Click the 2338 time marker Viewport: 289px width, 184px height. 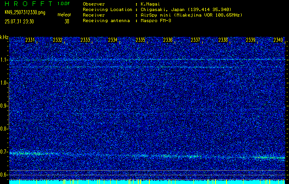223,40
